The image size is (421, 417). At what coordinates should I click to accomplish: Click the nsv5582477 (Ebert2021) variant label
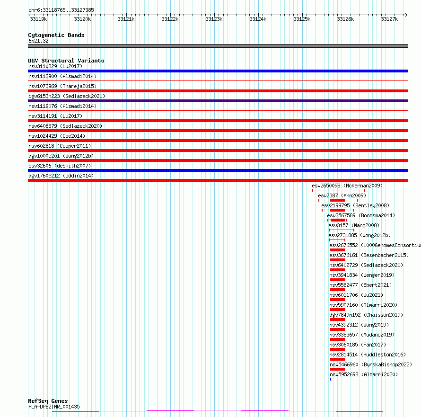pyautogui.click(x=360, y=285)
